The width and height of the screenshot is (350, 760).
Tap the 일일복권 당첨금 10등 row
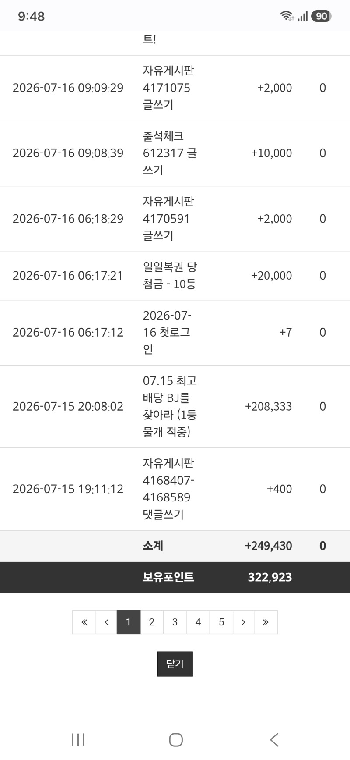click(x=175, y=276)
